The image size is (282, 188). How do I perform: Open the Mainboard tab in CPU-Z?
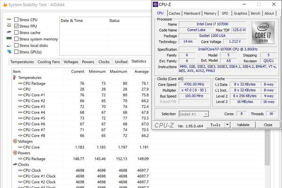(192, 14)
